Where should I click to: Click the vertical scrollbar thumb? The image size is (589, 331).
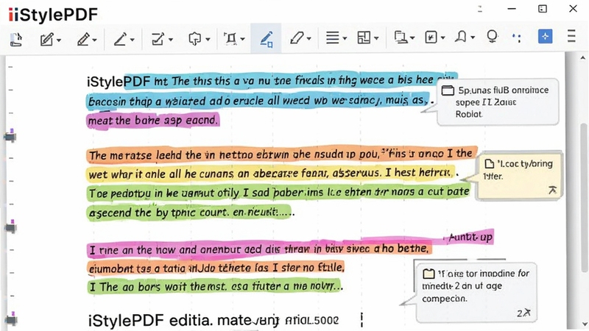(583, 197)
